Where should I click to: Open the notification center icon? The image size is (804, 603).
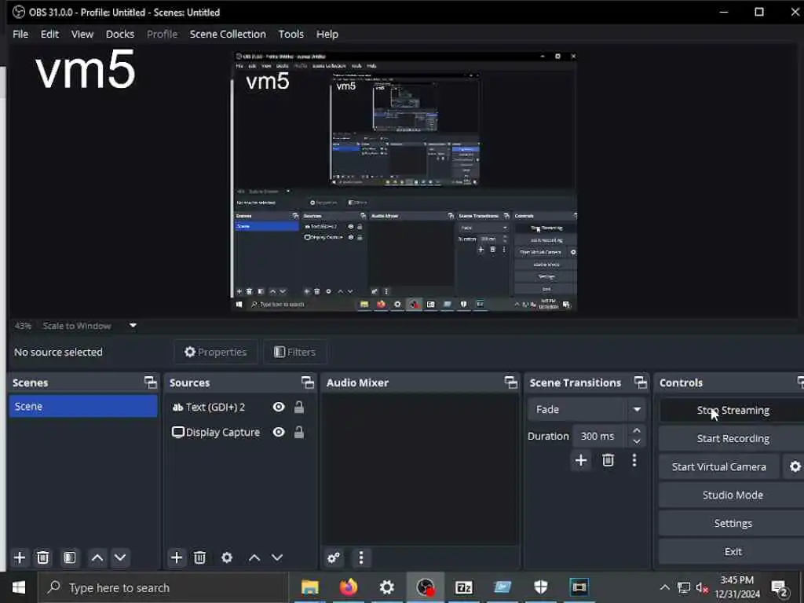tap(780, 588)
